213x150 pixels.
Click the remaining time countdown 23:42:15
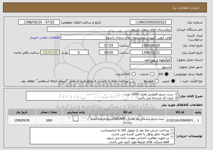pos(50,53)
